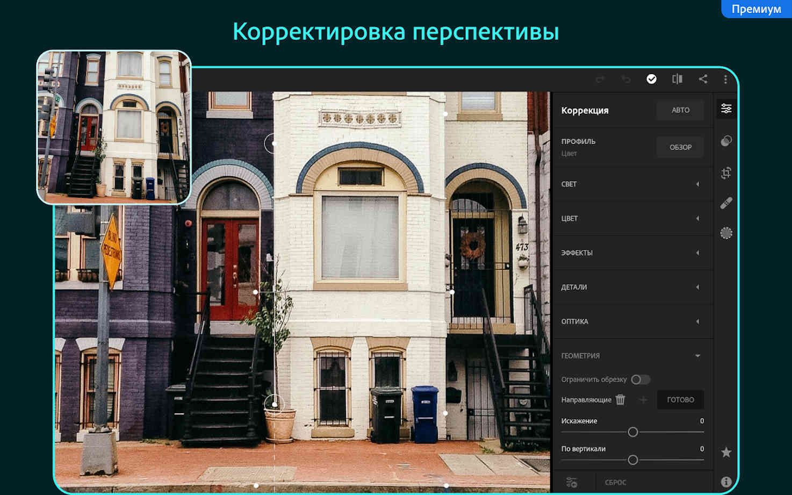
Task: Click the Искажение value 0
Action: click(702, 421)
